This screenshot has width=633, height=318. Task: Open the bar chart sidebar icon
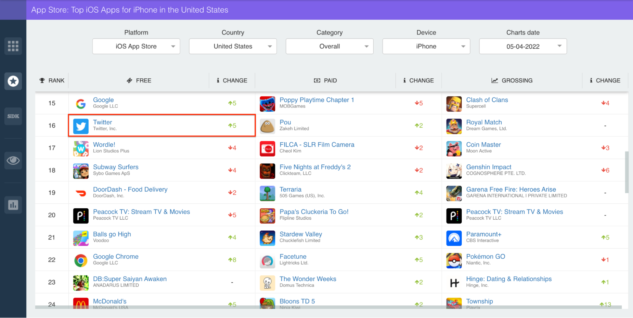(13, 205)
